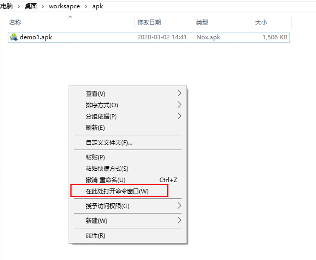The image size is (316, 260).
Task: Click the demo1.apk file name
Action: [36, 37]
